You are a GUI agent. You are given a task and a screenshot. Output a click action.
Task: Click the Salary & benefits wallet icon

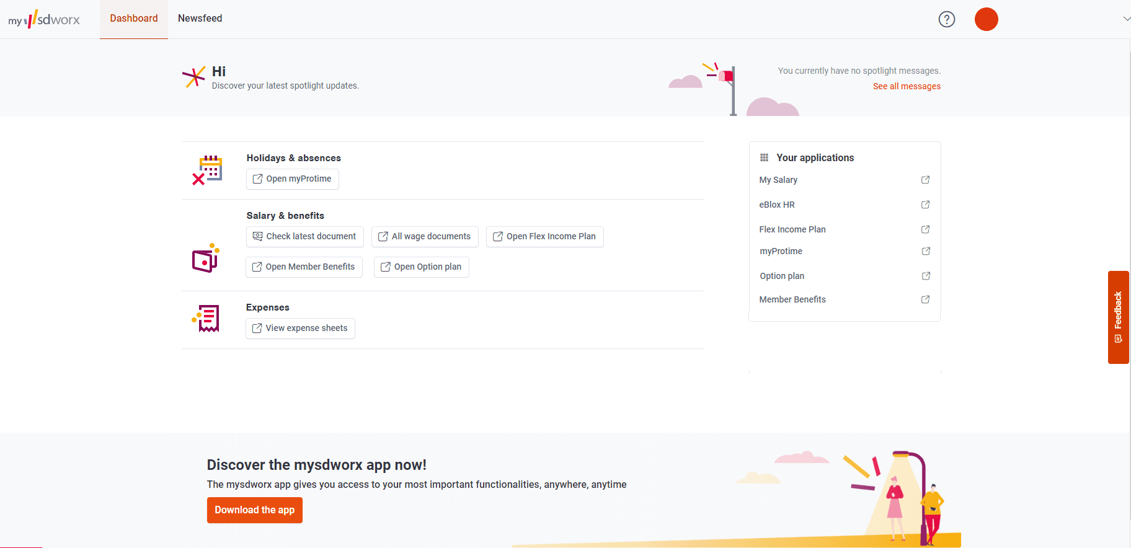pos(206,258)
